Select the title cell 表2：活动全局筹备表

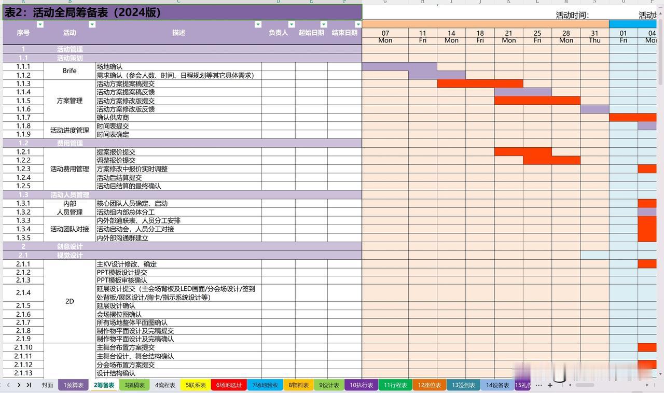(182, 12)
